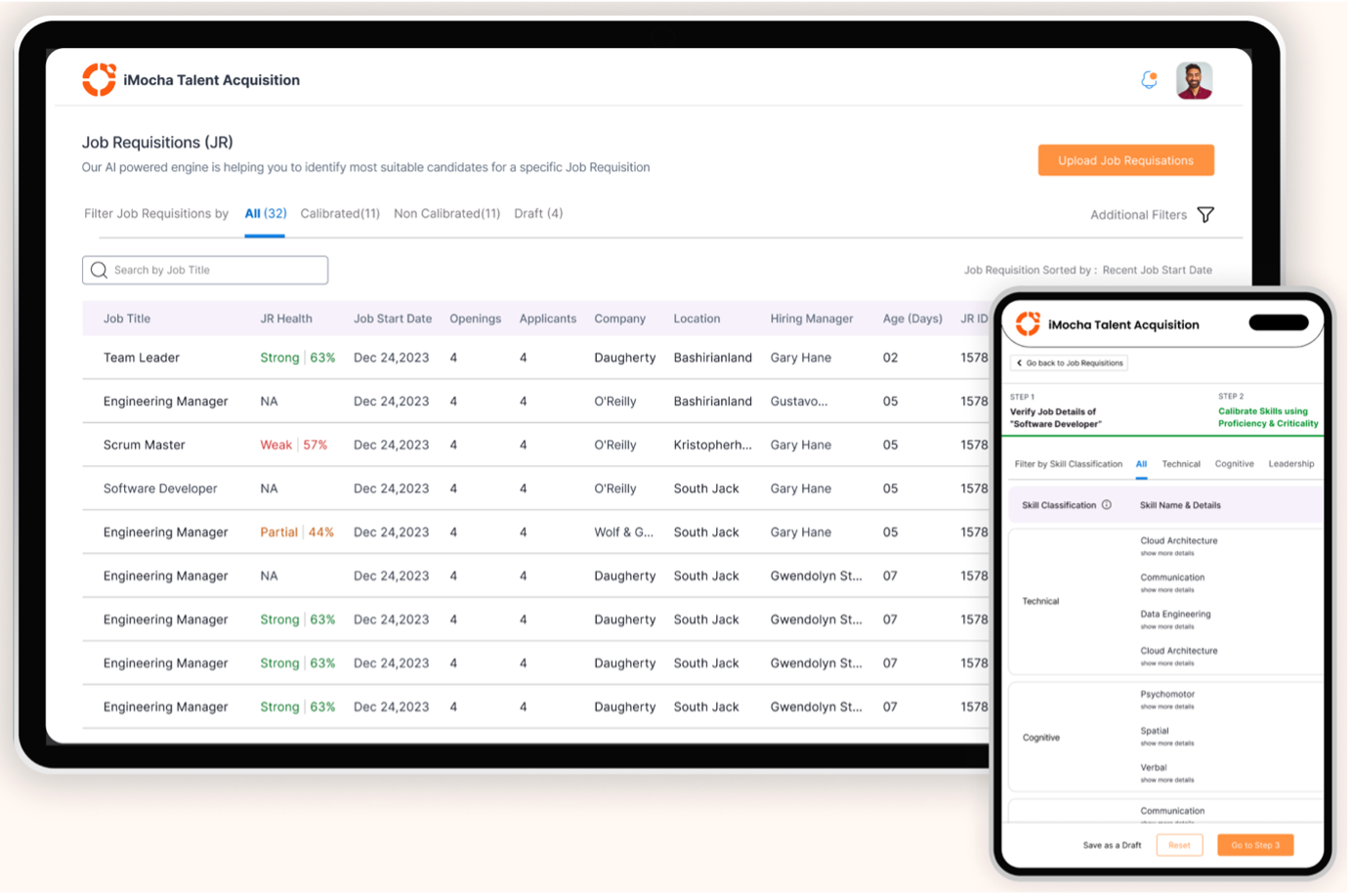
Task: Expand show more details under Spatial
Action: click(x=1166, y=744)
